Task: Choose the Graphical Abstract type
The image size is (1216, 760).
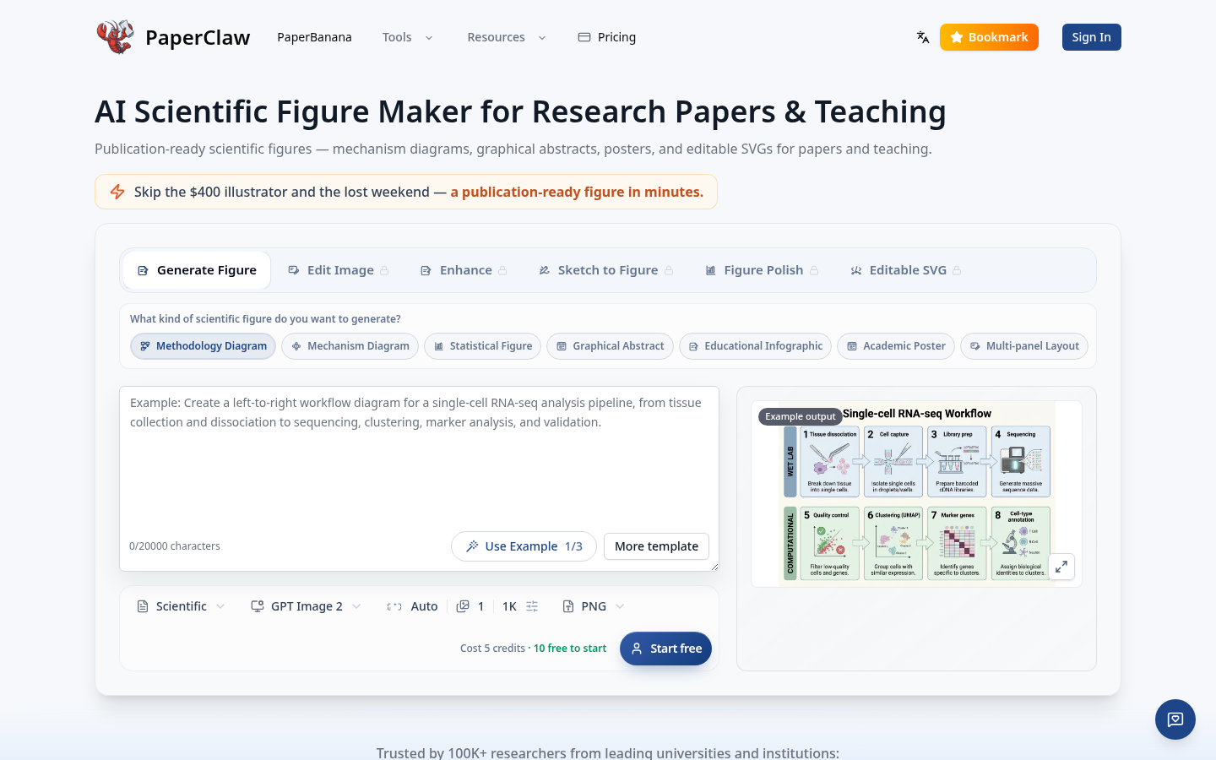Action: (610, 346)
